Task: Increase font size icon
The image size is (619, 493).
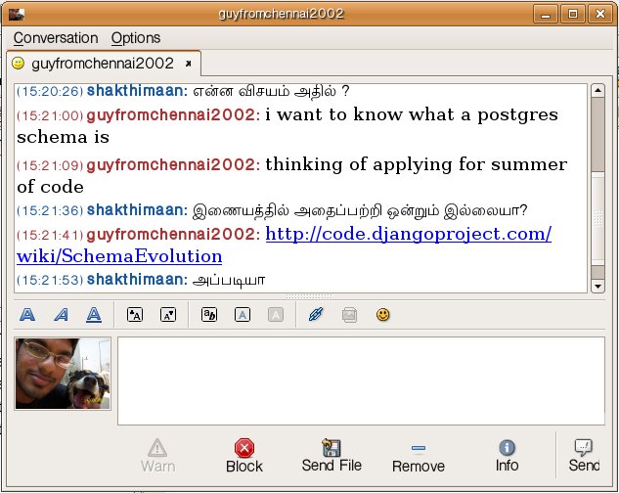Action: coord(135,315)
